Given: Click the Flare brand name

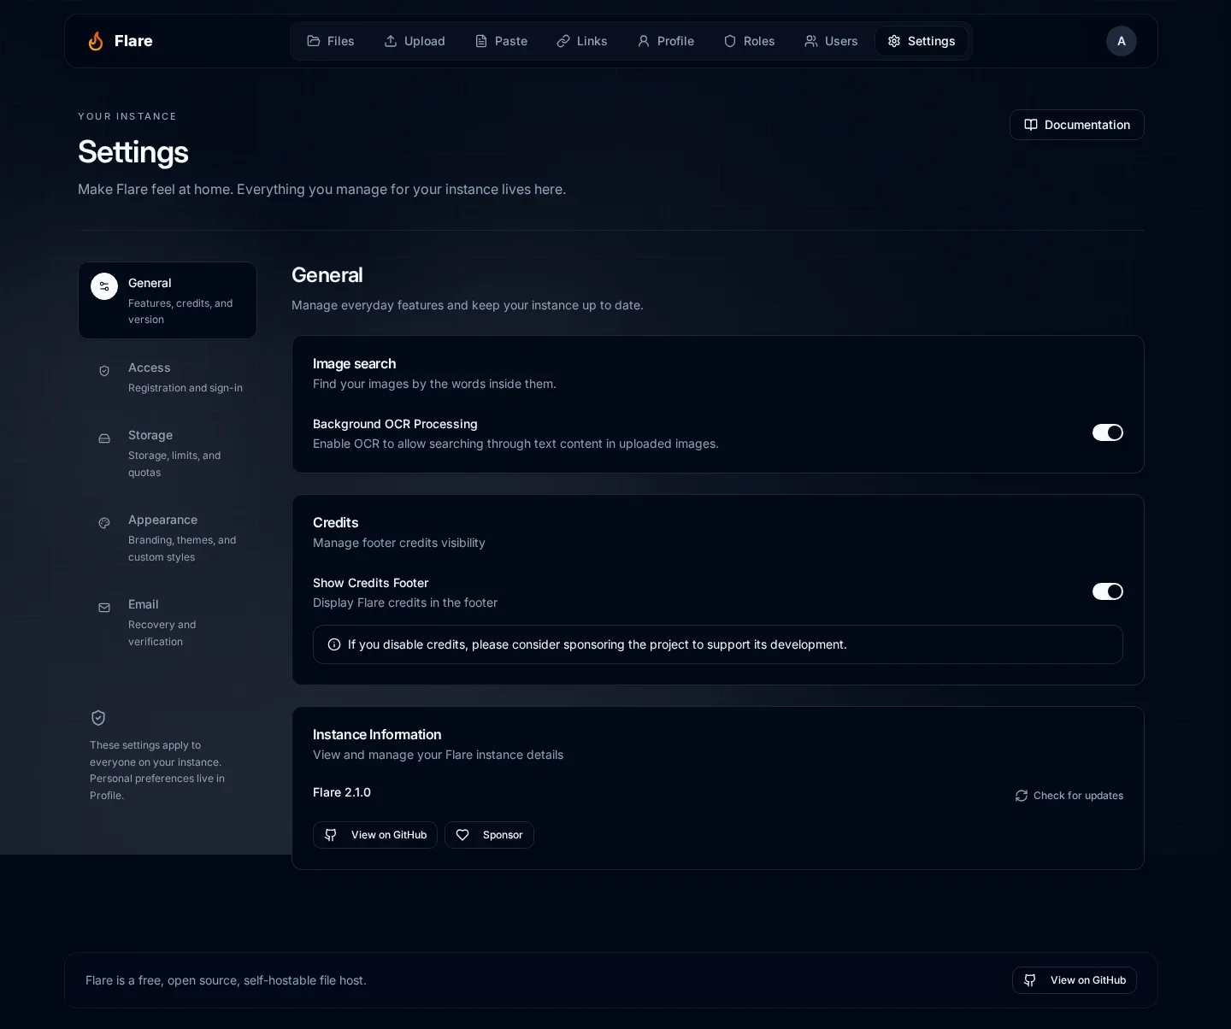Looking at the screenshot, I should tap(133, 41).
